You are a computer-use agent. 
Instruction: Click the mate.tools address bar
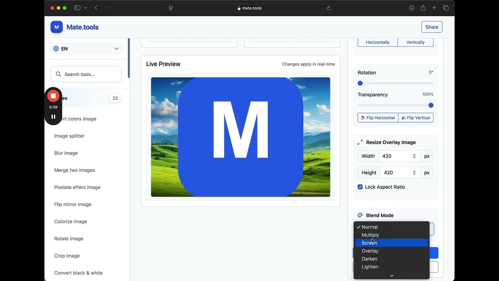pos(249,8)
